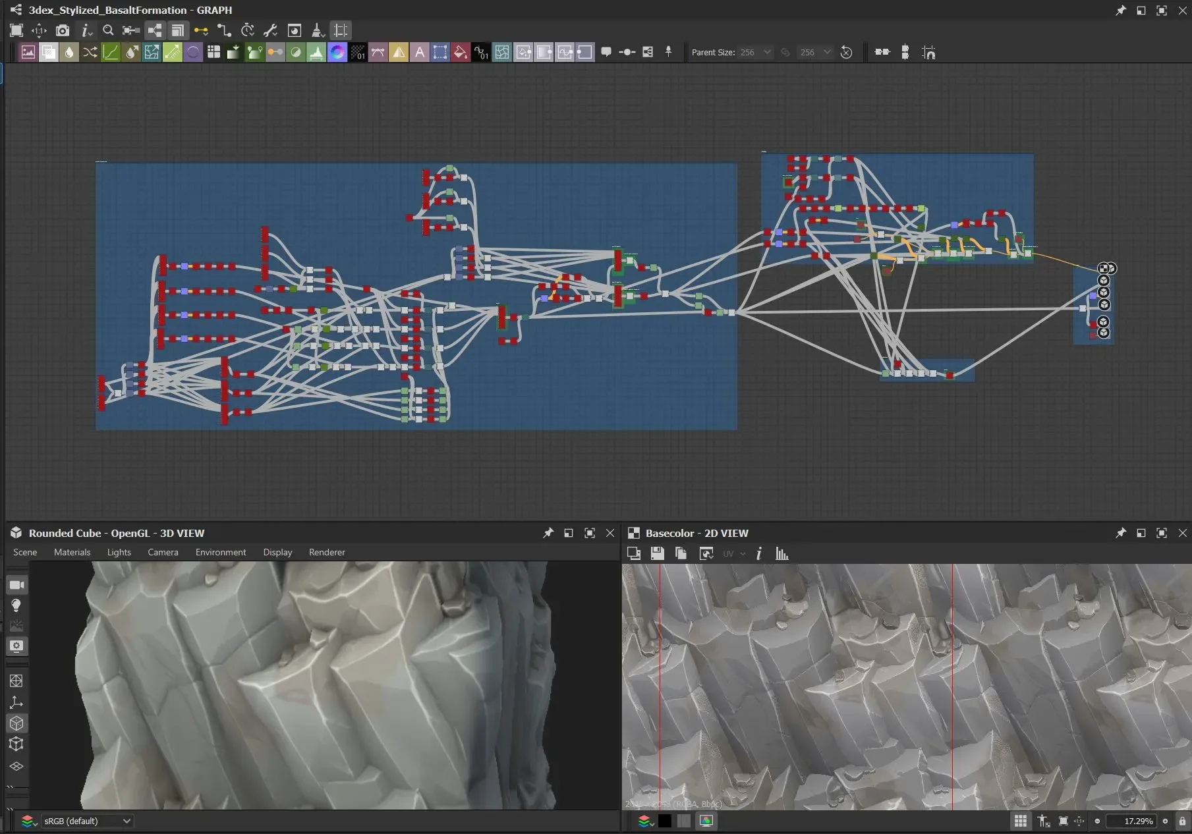Open the histogram in the 2D view
The height and width of the screenshot is (834, 1192).
click(781, 553)
